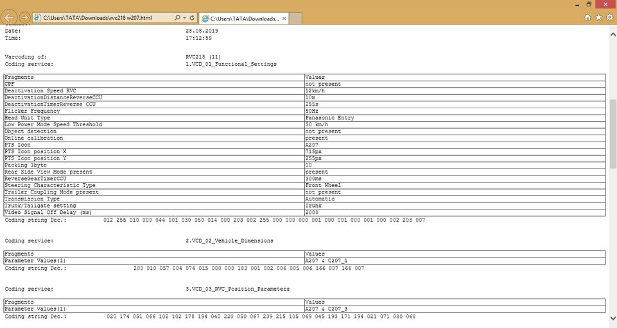Image resolution: width=617 pixels, height=328 pixels.
Task: Select the rvc218 w207.html browser tab
Action: [x=241, y=18]
